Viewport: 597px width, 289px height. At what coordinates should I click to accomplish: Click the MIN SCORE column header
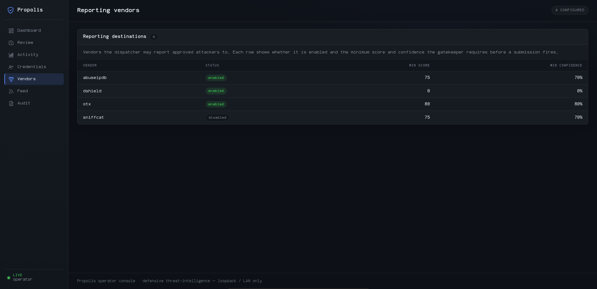click(x=419, y=66)
